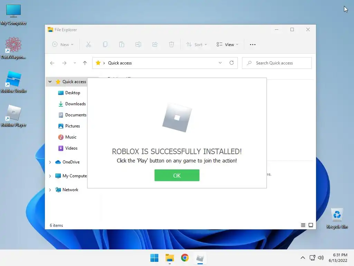
Task: Open the recent locations chevron
Action: (x=75, y=63)
